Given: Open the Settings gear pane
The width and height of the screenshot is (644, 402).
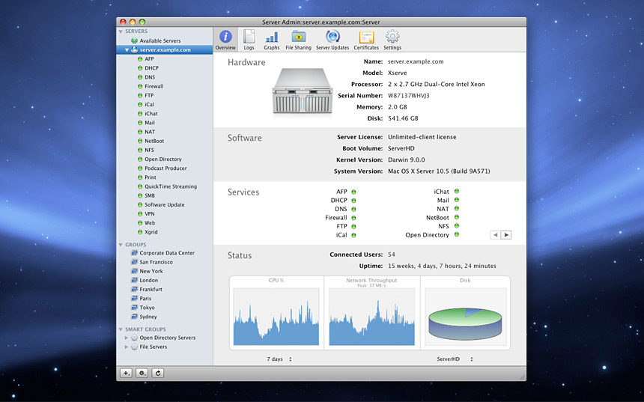Looking at the screenshot, I should coord(392,40).
